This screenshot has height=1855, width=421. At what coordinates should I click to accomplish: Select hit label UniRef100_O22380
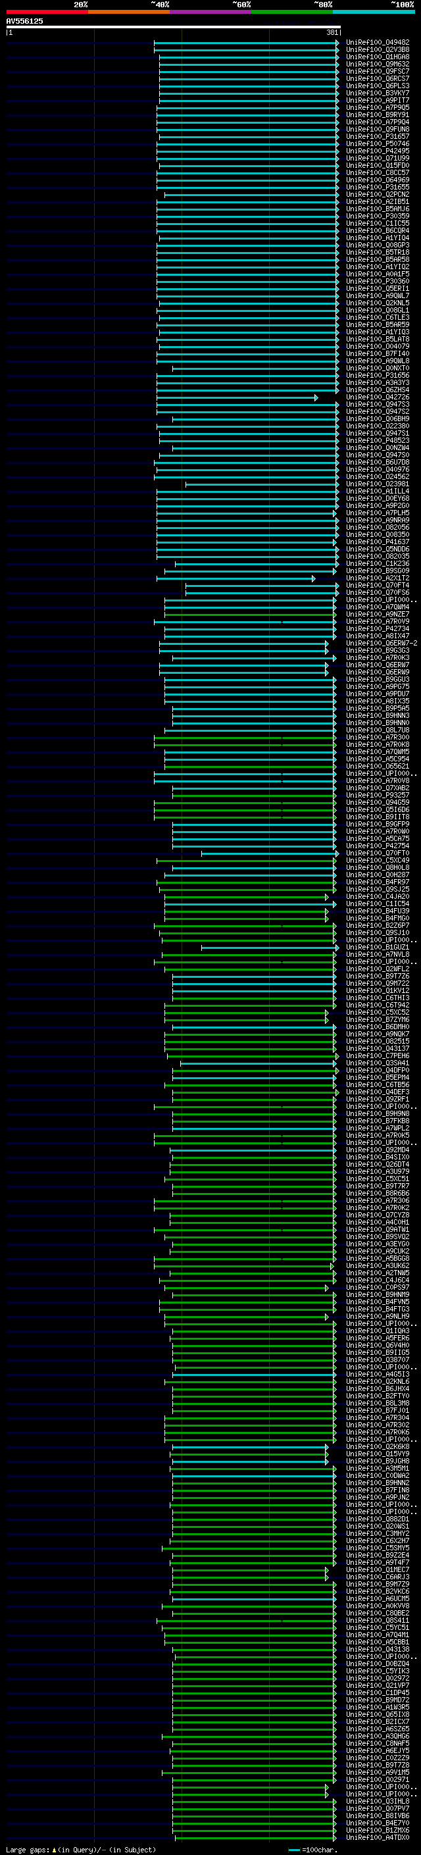click(x=378, y=426)
